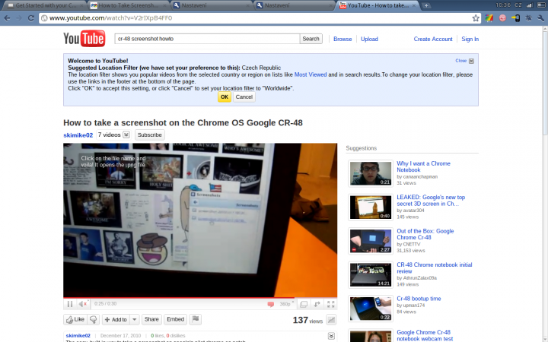Accept location filter with OK
Screen dimensions: 548x342
point(225,97)
